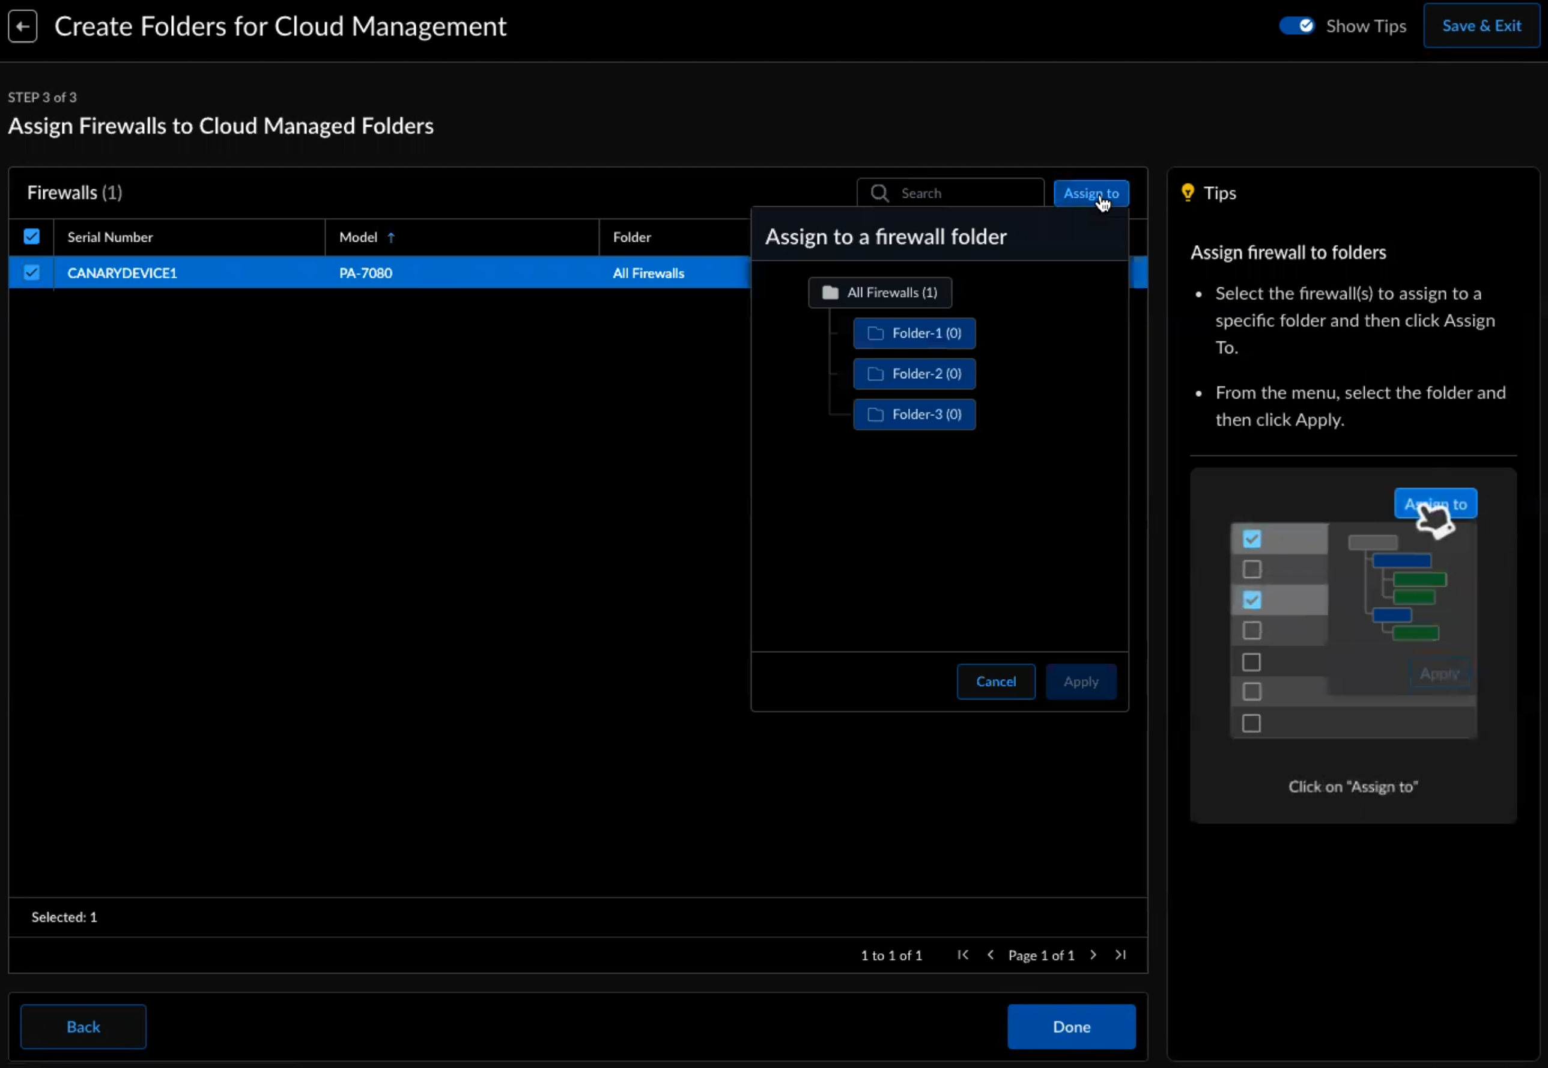
Task: Click the Tips lightbulb icon
Action: click(1188, 193)
